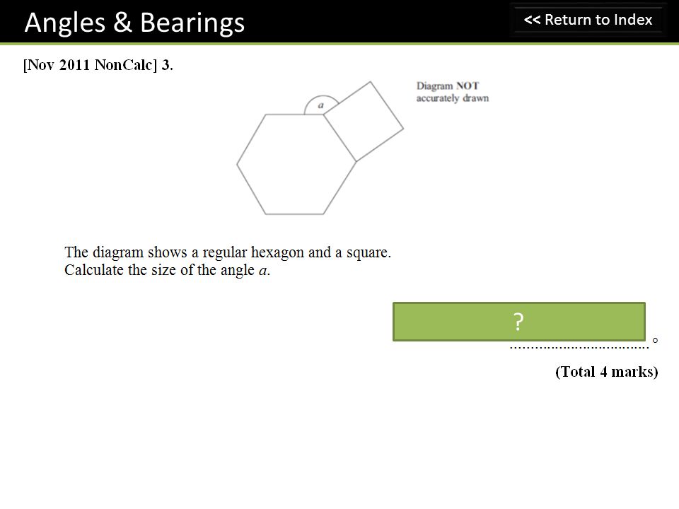Click the Diagram NOT accurately drawn note
Screen dimensions: 679x509
[452, 92]
